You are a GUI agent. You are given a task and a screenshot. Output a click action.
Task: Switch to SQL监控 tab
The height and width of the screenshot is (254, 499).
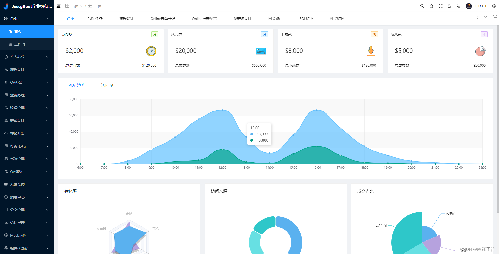point(306,19)
